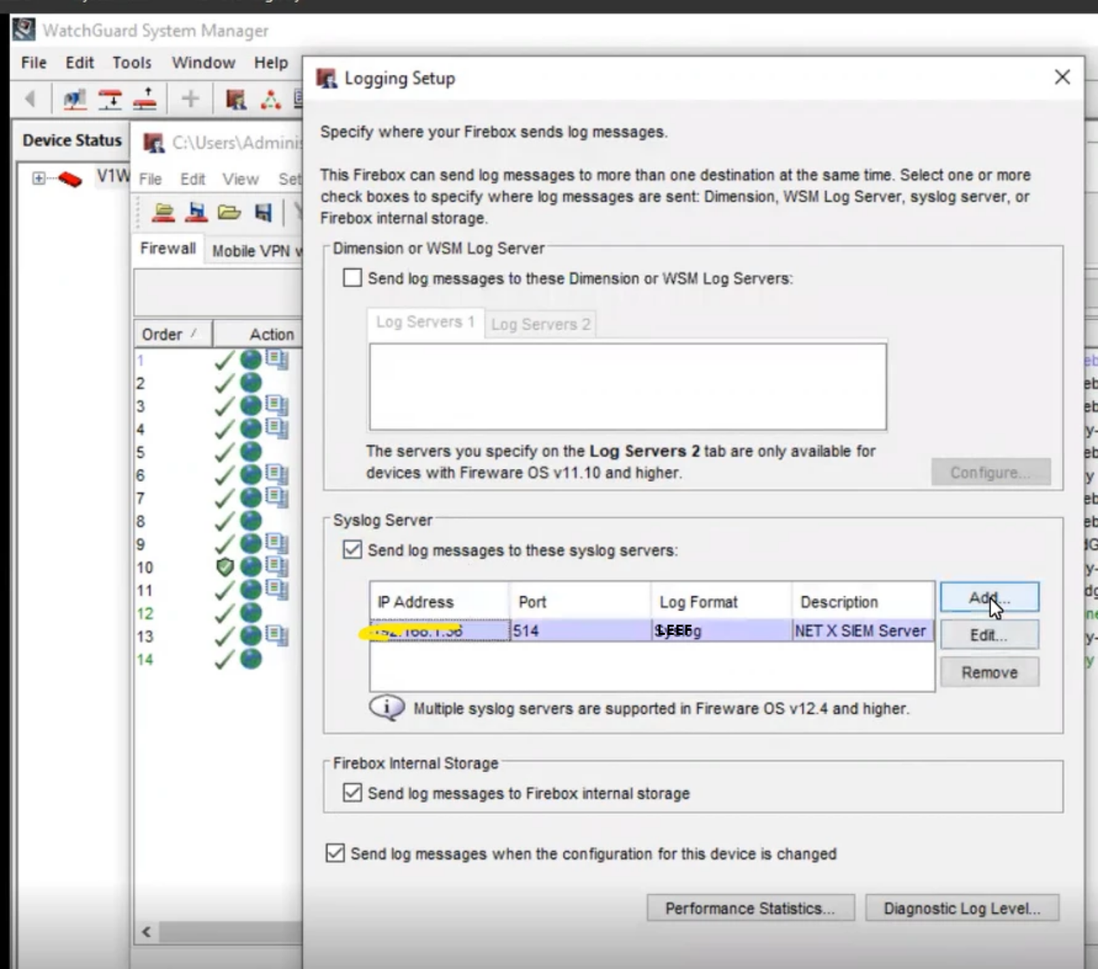Switch to the Log Servers 2 tab
Image resolution: width=1098 pixels, height=969 pixels.
coord(540,325)
